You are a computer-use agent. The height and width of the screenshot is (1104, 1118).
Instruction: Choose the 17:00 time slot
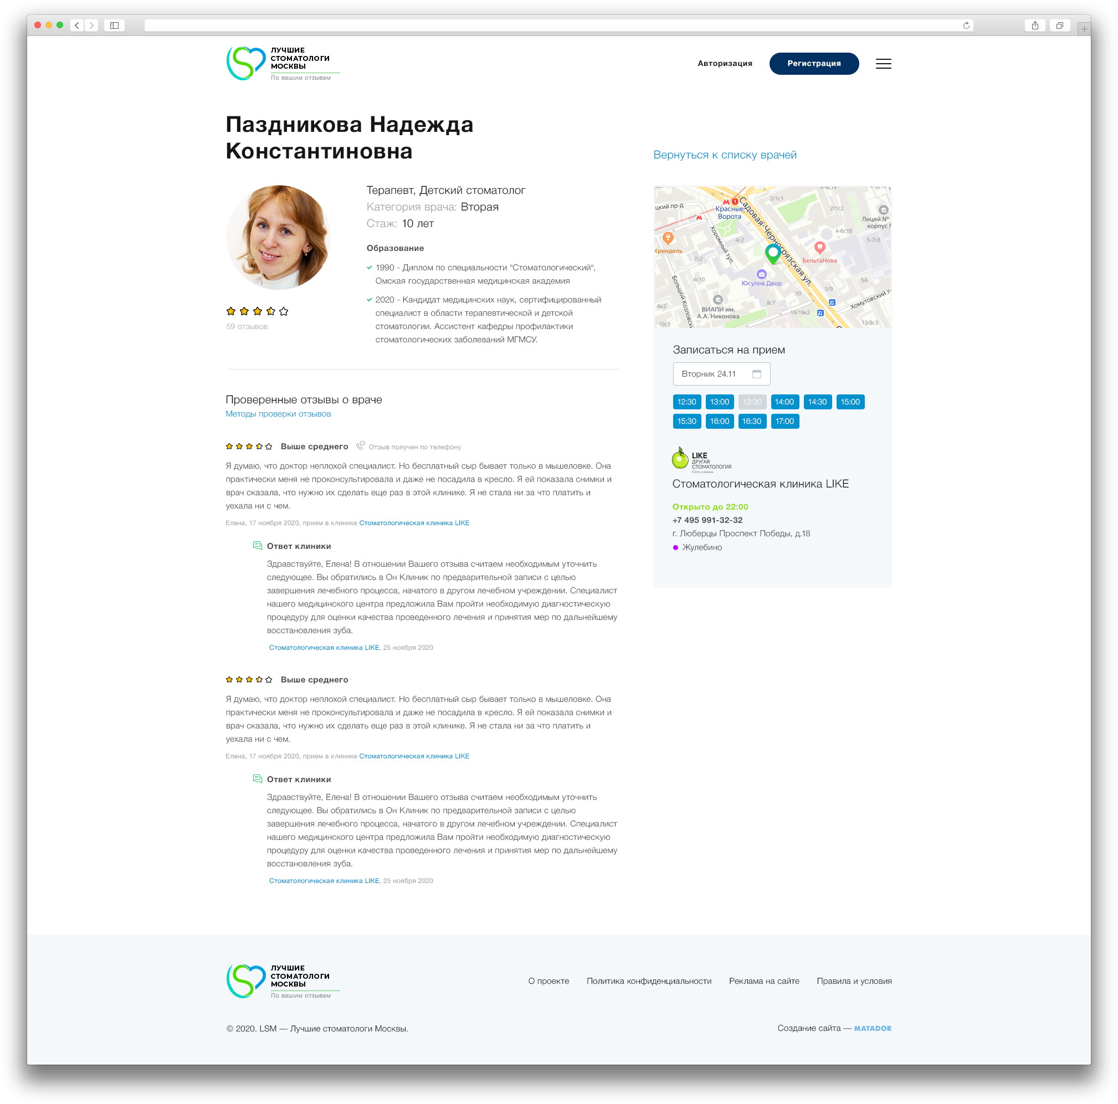coord(784,421)
